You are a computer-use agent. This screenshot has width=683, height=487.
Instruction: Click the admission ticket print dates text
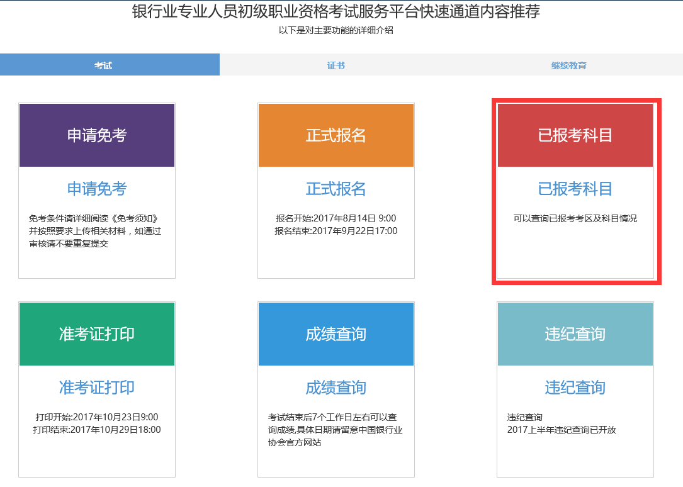[97, 423]
